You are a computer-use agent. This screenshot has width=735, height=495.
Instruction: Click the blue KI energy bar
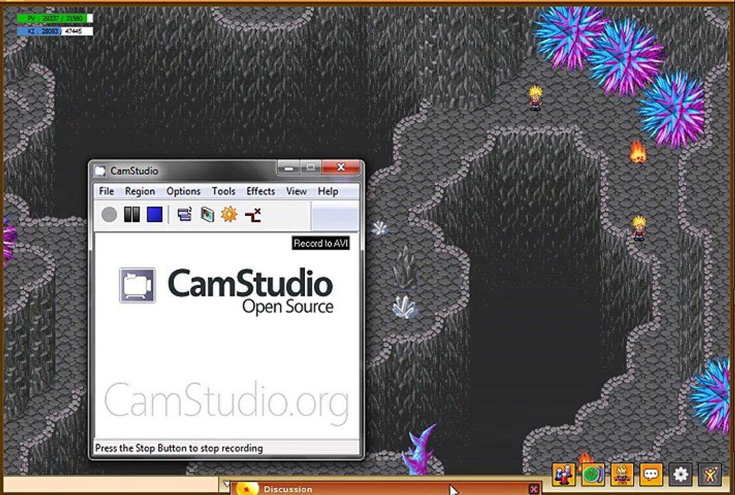tap(55, 32)
